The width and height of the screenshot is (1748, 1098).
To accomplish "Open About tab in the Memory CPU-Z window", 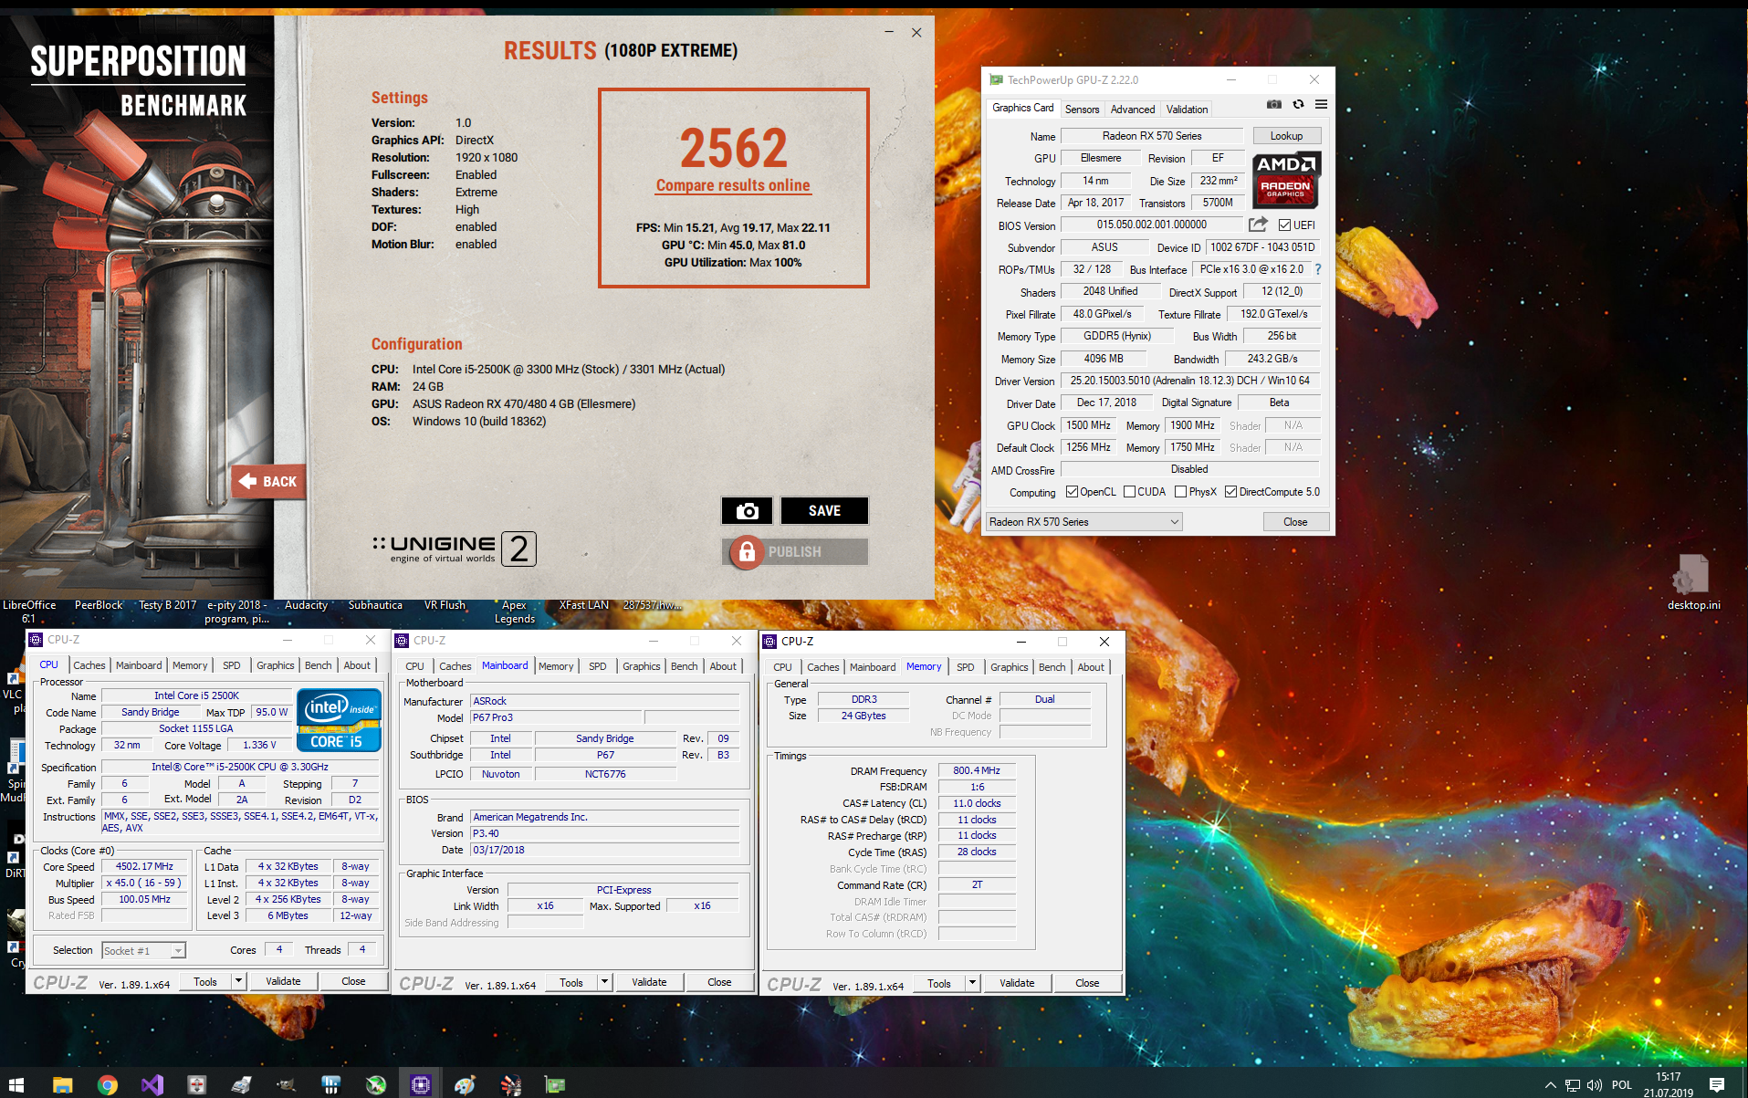I will tap(1091, 667).
